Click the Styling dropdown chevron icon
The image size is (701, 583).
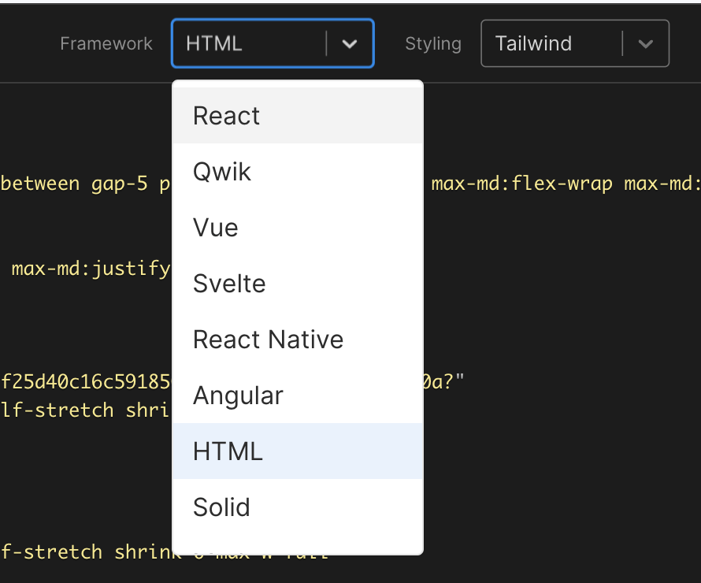pyautogui.click(x=646, y=44)
